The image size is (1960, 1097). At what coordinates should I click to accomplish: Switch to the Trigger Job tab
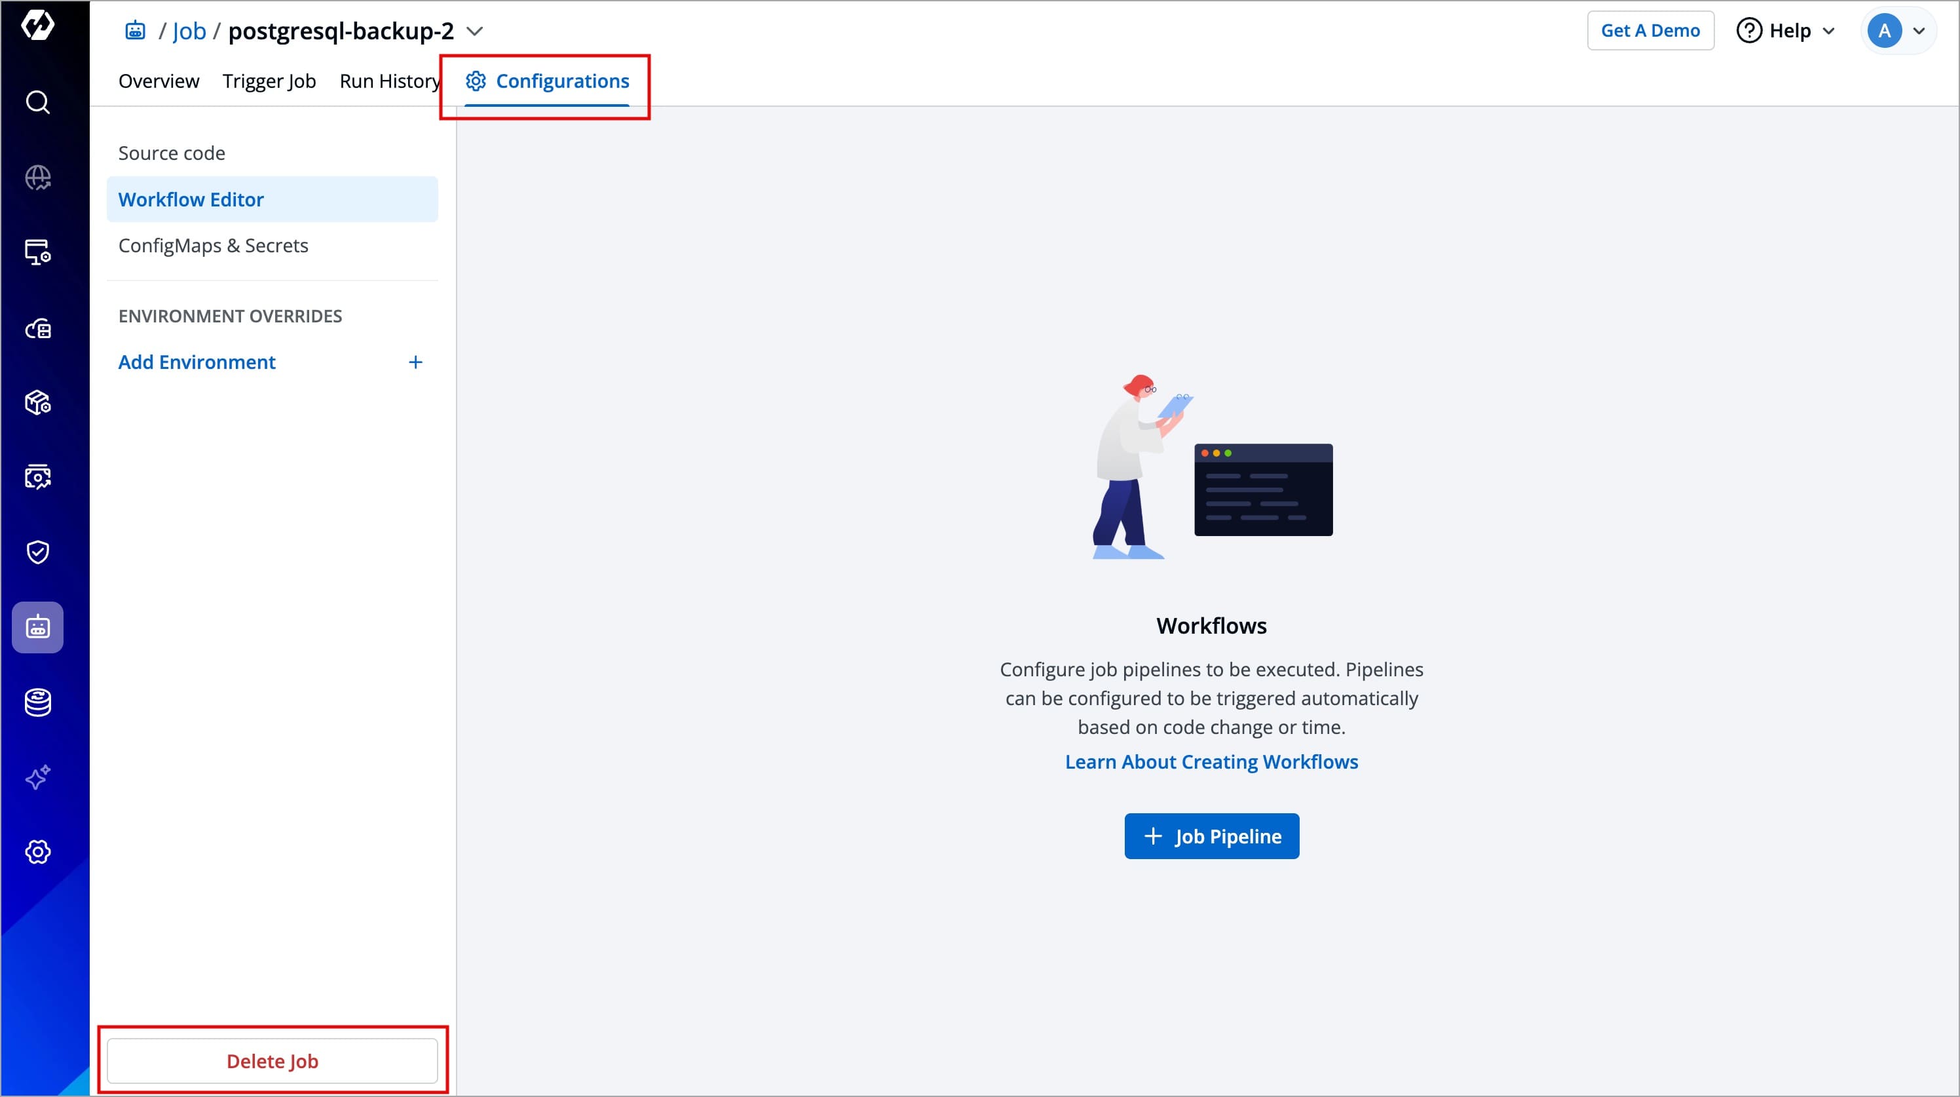click(x=269, y=81)
